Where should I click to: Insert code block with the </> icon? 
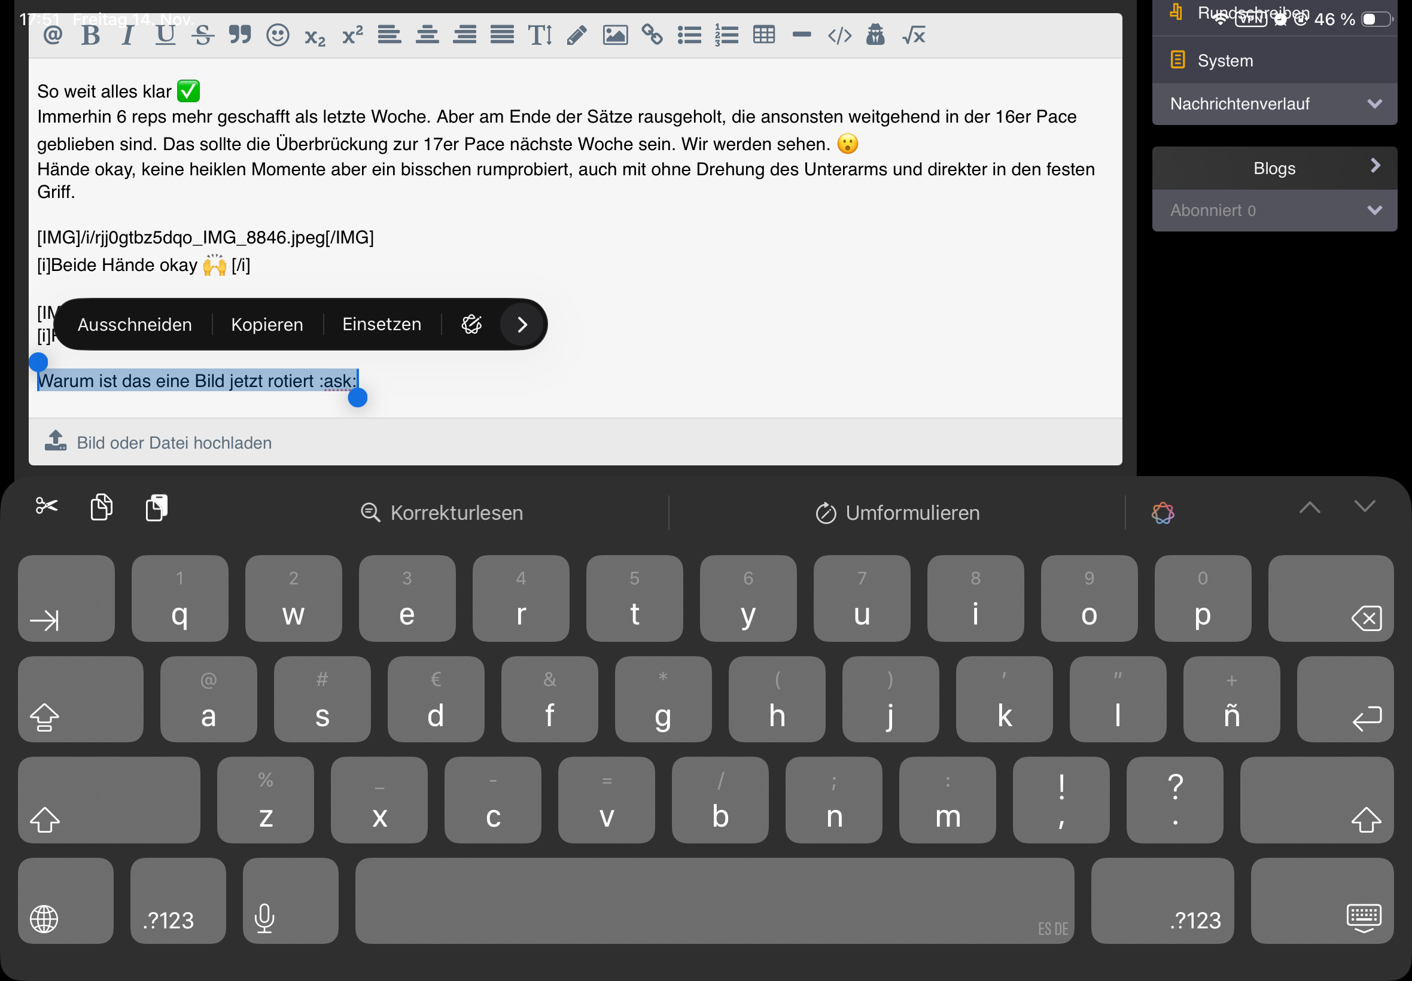(x=839, y=36)
